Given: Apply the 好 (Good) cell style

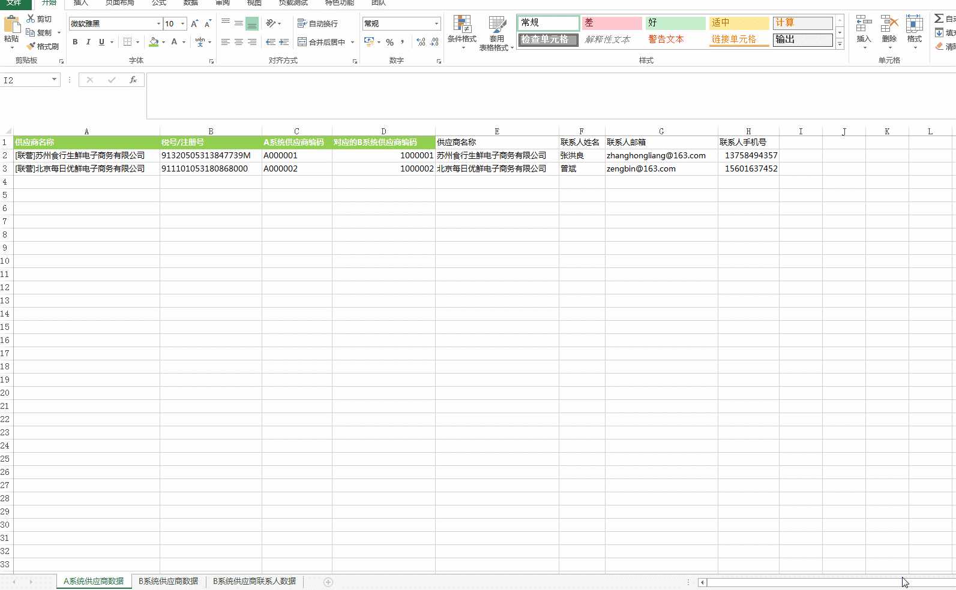Looking at the screenshot, I should click(x=676, y=23).
